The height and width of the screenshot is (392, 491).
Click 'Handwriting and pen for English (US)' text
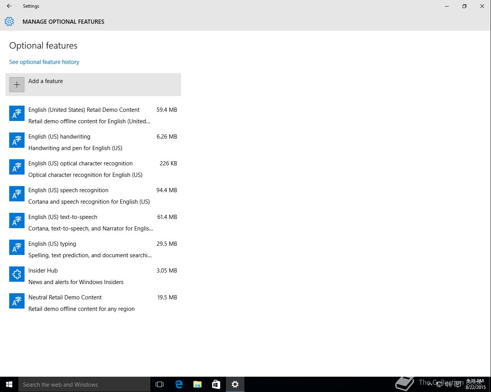[x=75, y=148]
